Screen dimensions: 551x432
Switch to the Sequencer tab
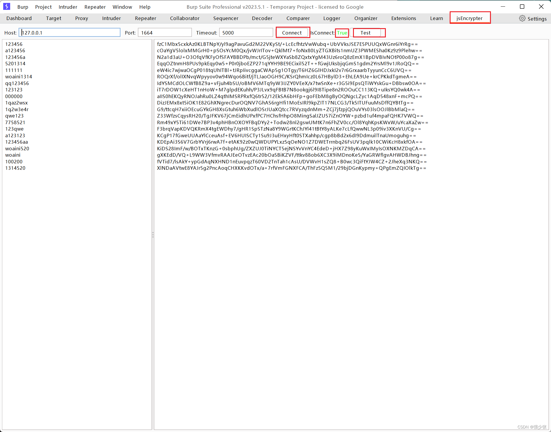[226, 18]
